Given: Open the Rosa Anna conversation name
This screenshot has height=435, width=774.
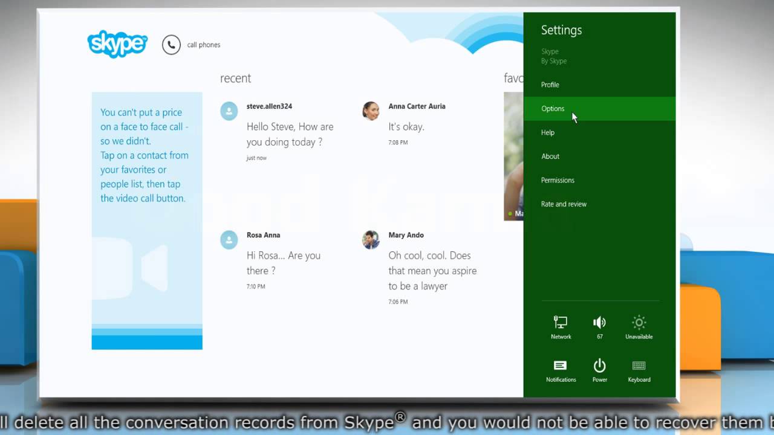Looking at the screenshot, I should click(x=263, y=235).
